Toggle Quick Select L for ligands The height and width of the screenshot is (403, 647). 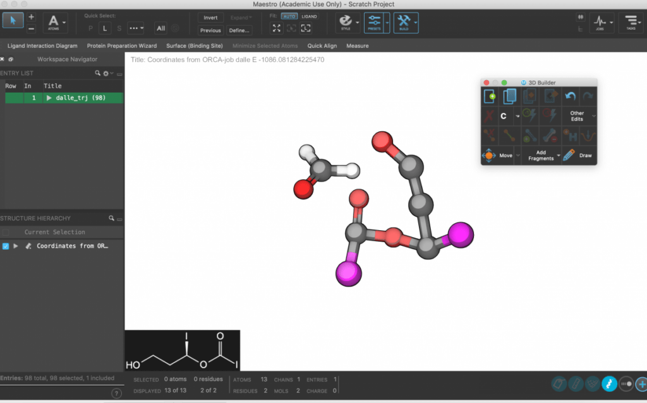105,28
